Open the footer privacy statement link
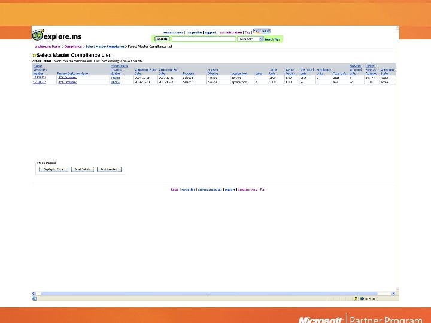This screenshot has width=431, height=323. (210, 190)
